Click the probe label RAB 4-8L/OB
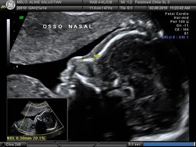The height and width of the screenshot is (147, 196). click(x=101, y=2)
